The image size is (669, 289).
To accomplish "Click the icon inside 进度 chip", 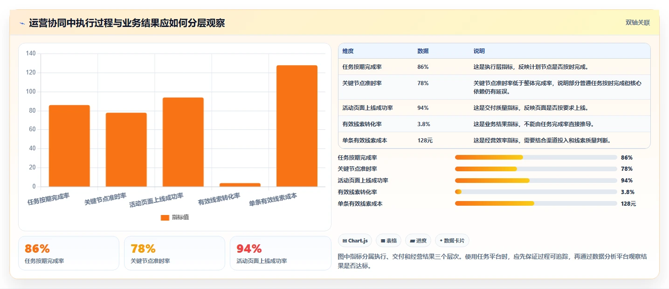I will [x=412, y=241].
